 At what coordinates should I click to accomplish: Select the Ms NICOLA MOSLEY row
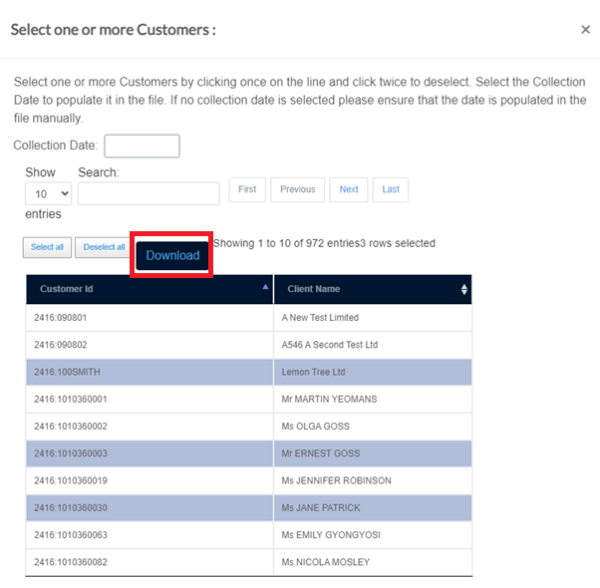tap(249, 562)
